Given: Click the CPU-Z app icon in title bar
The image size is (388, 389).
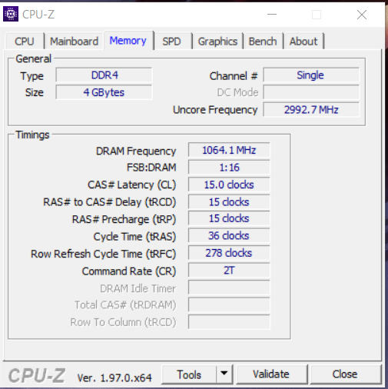Looking at the screenshot, I should tap(11, 14).
